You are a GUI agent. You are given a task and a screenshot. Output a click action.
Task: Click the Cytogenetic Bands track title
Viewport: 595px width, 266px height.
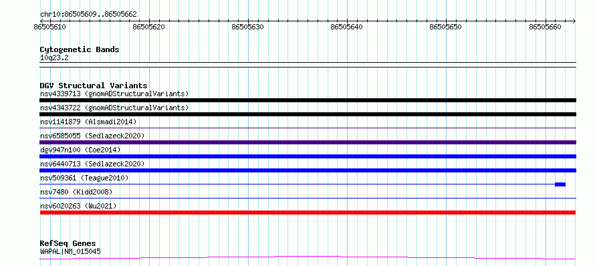click(80, 49)
